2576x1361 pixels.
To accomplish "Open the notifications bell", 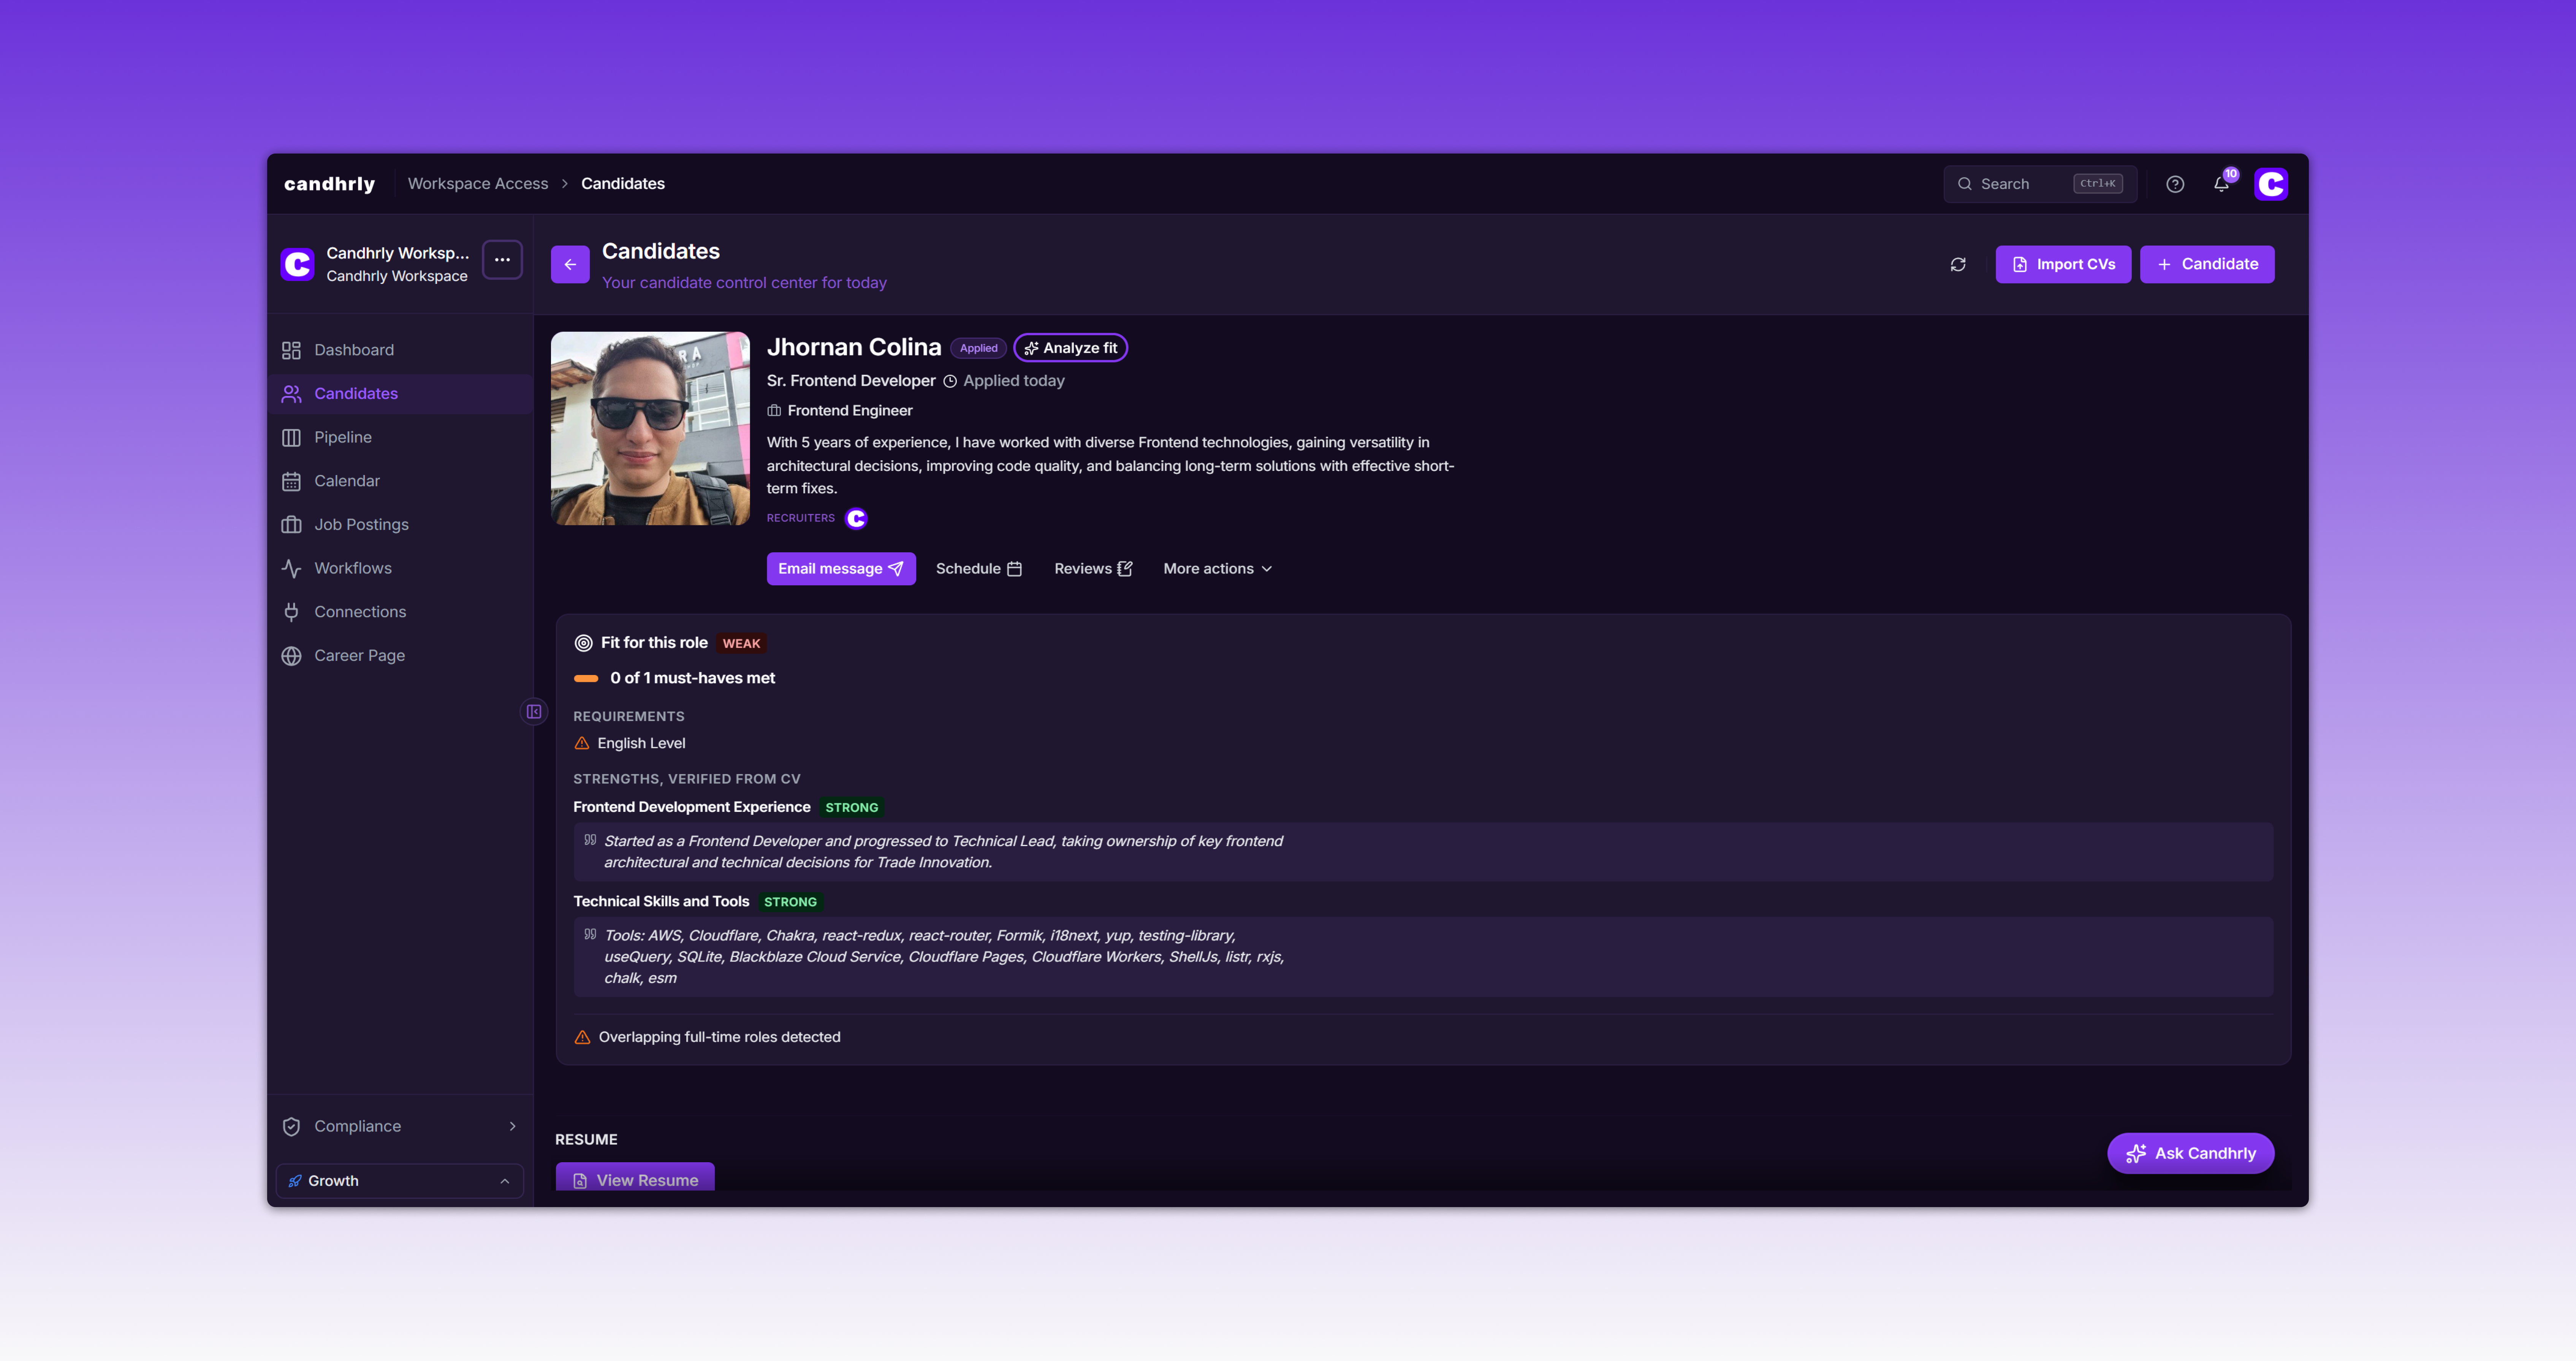I will pos(2221,184).
